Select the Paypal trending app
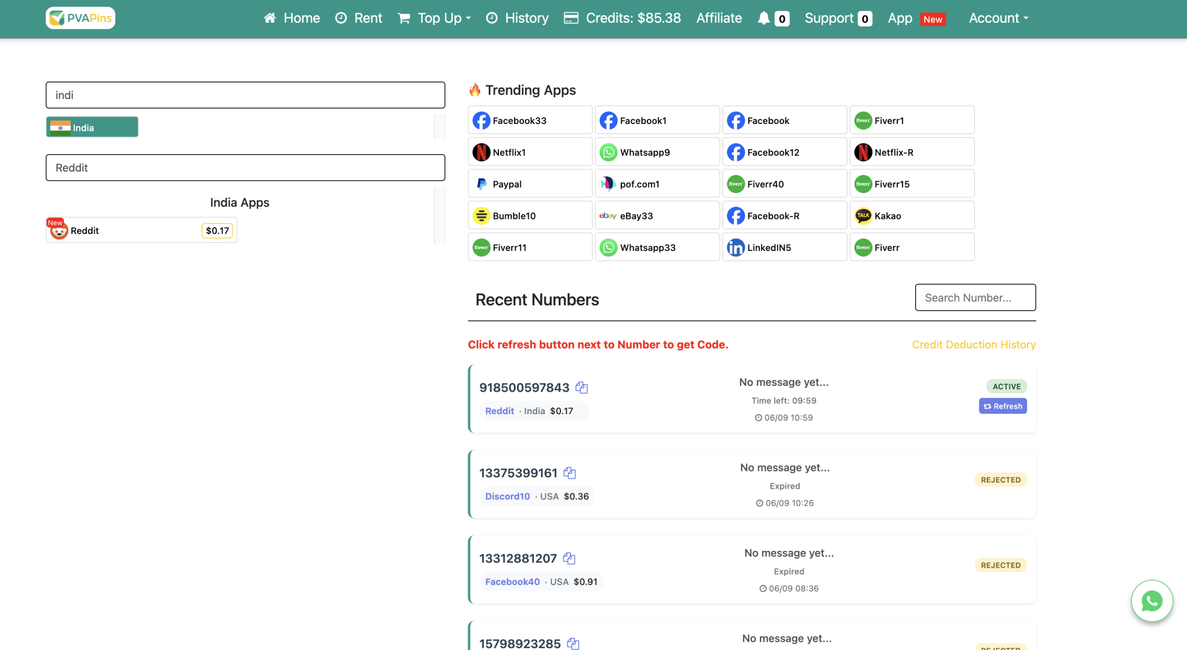This screenshot has height=650, width=1187. 529,184
